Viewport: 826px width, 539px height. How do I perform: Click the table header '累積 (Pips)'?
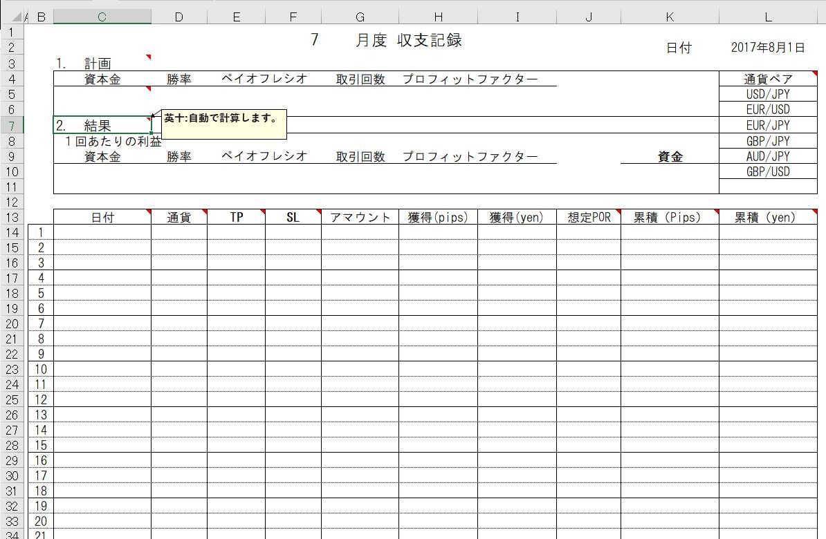click(x=670, y=218)
